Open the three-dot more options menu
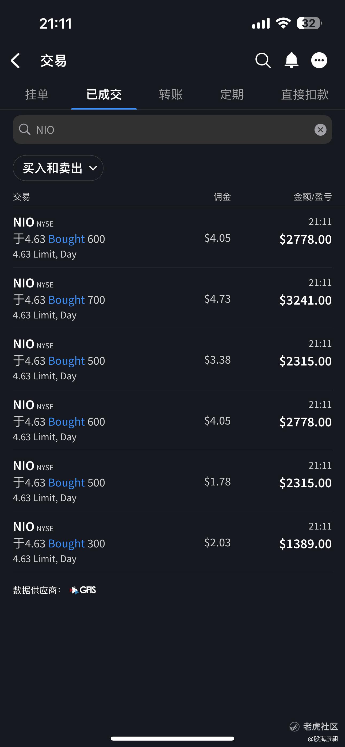 point(319,60)
